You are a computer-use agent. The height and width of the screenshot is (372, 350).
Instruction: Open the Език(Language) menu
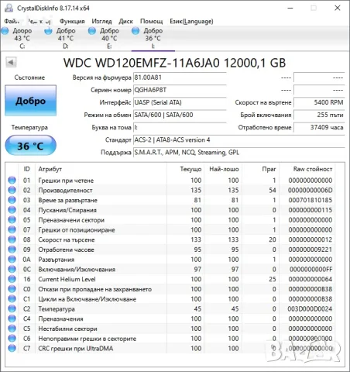(191, 21)
